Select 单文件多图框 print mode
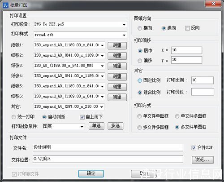224x182 pixels. [x=177, y=116]
